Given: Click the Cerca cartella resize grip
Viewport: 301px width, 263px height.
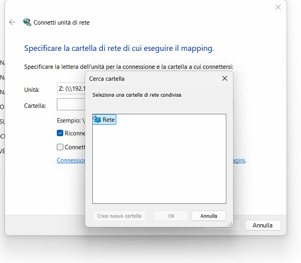Looking at the screenshot, I should [x=230, y=224].
